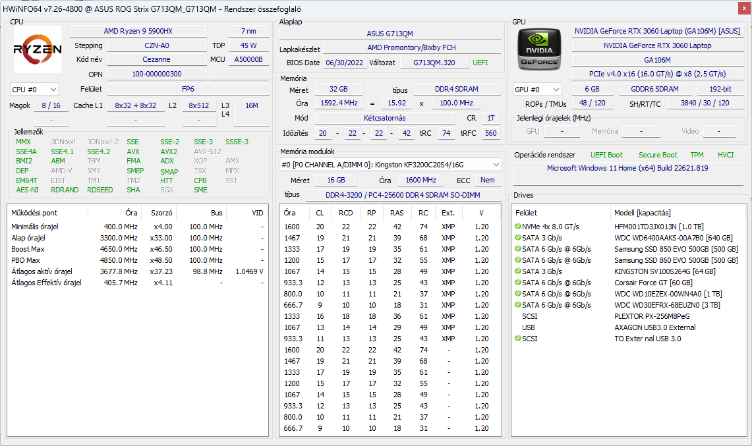
Task: Click the status icon for Samsung SSD 850 EVO row
Action: point(518,249)
